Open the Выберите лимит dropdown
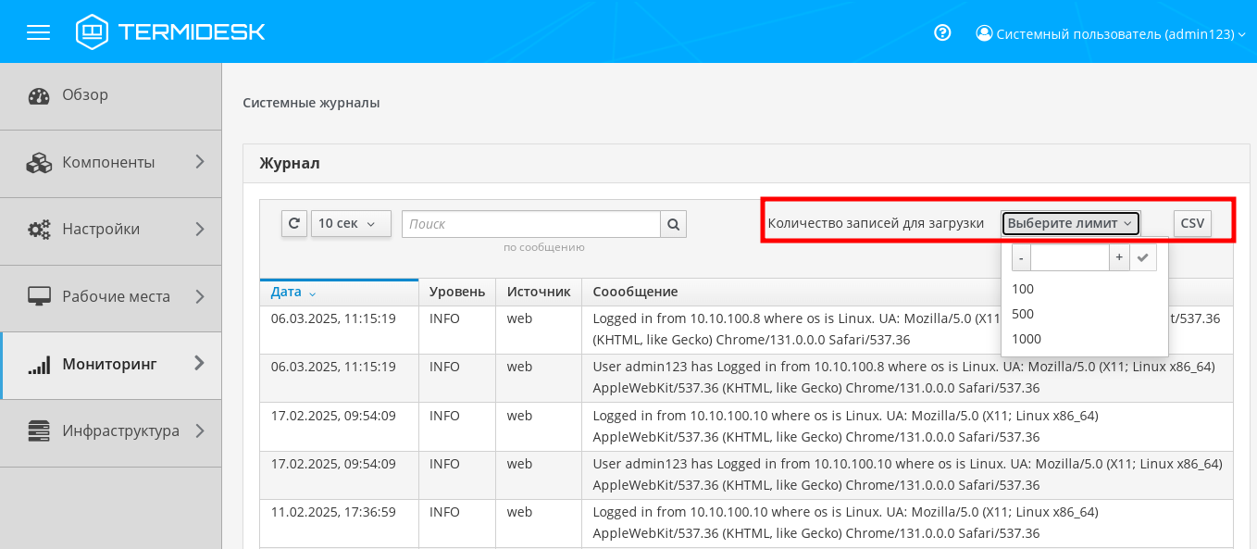 pyautogui.click(x=1070, y=223)
